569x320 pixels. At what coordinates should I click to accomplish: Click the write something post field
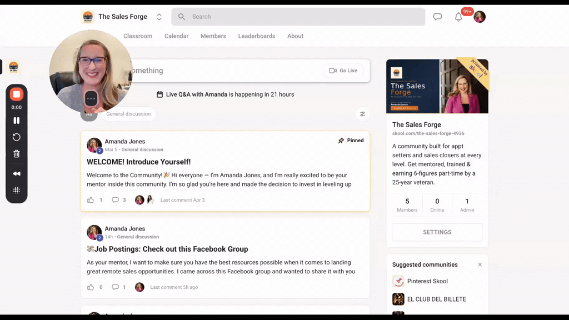(225, 71)
